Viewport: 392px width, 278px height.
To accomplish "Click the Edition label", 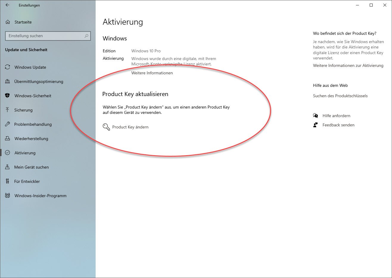I will 109,51.
